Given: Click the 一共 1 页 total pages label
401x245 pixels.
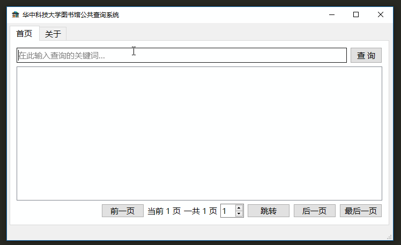Looking at the screenshot, I should pyautogui.click(x=200, y=211).
